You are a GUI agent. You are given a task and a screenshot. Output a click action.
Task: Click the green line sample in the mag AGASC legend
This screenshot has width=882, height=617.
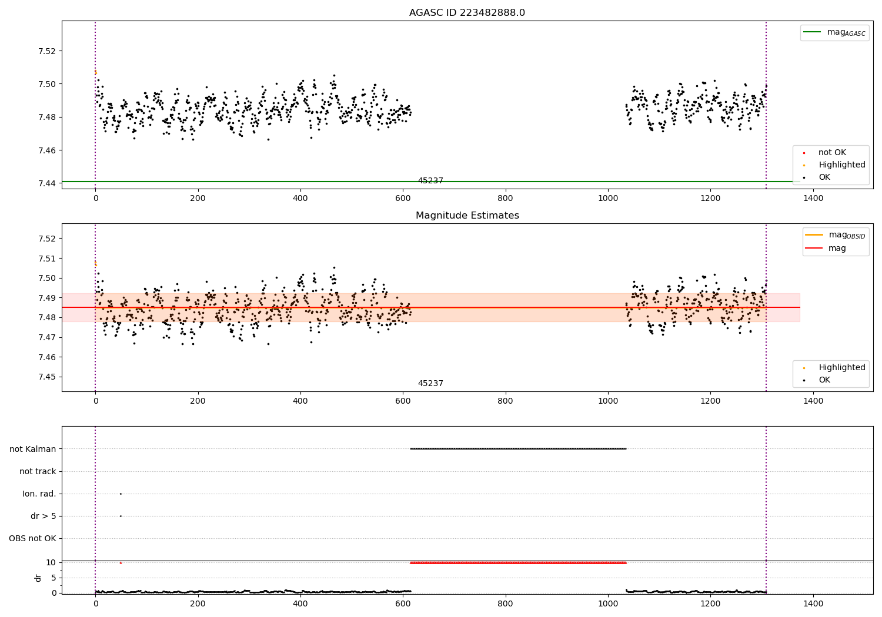(x=812, y=32)
